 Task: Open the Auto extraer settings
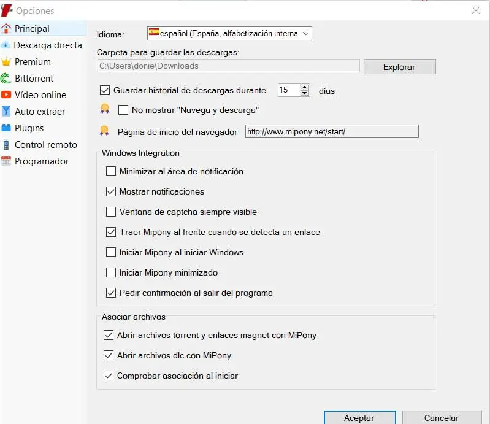point(43,111)
